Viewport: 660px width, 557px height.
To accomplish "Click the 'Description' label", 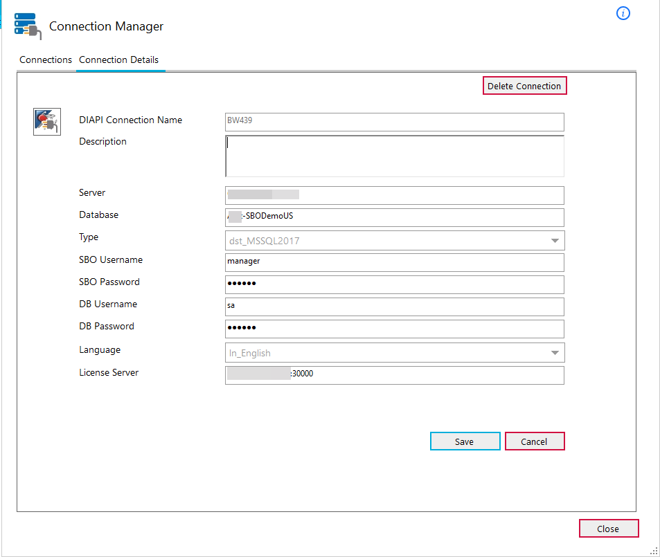I will pyautogui.click(x=102, y=142).
